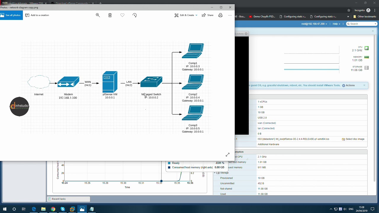Image resolution: width=379 pixels, height=213 pixels.
Task: Open Chrome from the taskbar
Action: 53,209
